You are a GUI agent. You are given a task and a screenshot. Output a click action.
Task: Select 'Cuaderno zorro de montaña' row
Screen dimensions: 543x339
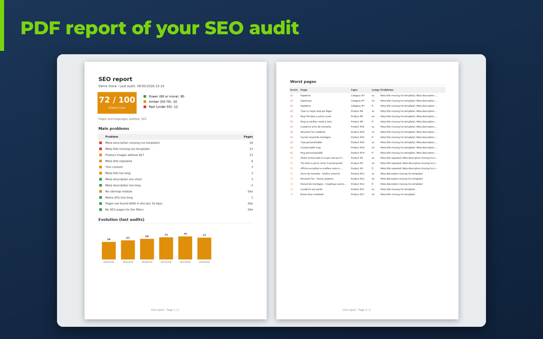367,127
